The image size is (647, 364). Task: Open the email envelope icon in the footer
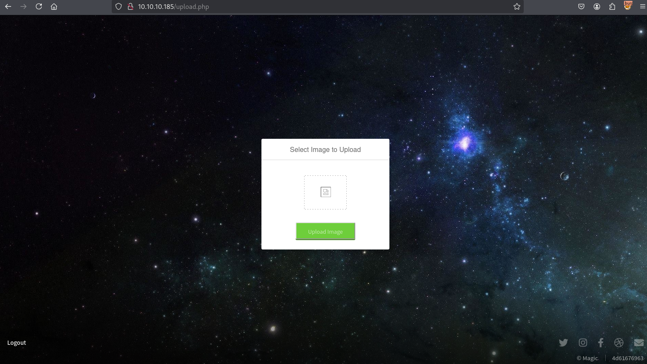(x=639, y=342)
